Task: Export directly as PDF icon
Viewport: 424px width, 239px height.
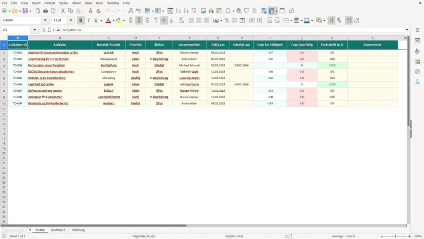Action: tap(38, 11)
